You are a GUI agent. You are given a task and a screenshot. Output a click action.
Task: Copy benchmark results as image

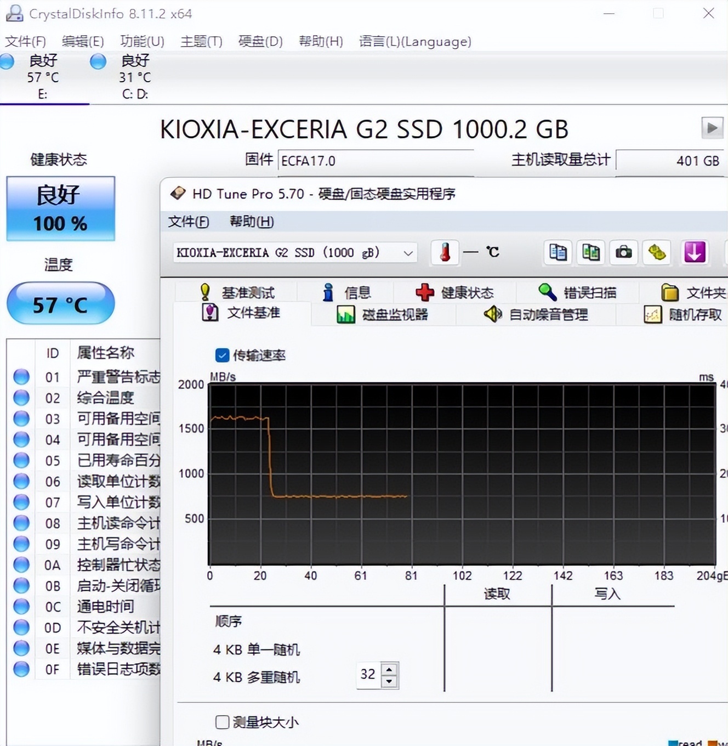pos(590,252)
